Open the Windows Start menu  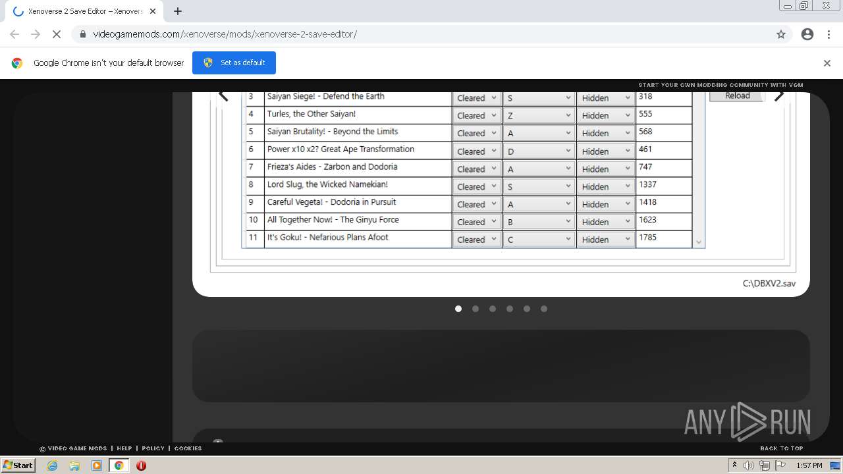(x=18, y=465)
